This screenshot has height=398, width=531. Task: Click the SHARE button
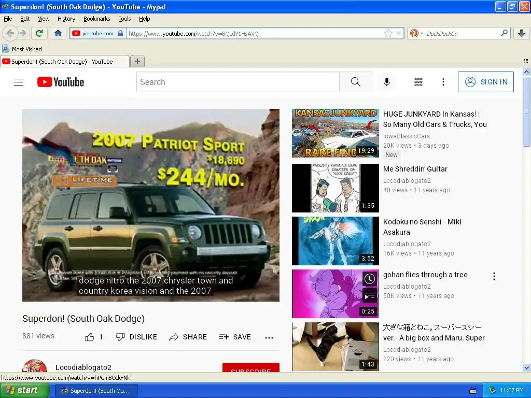coord(188,337)
